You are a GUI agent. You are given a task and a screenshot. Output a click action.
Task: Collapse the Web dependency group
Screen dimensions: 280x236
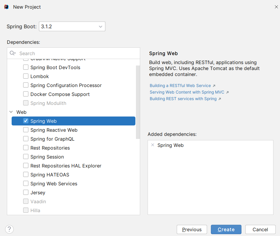click(x=11, y=112)
